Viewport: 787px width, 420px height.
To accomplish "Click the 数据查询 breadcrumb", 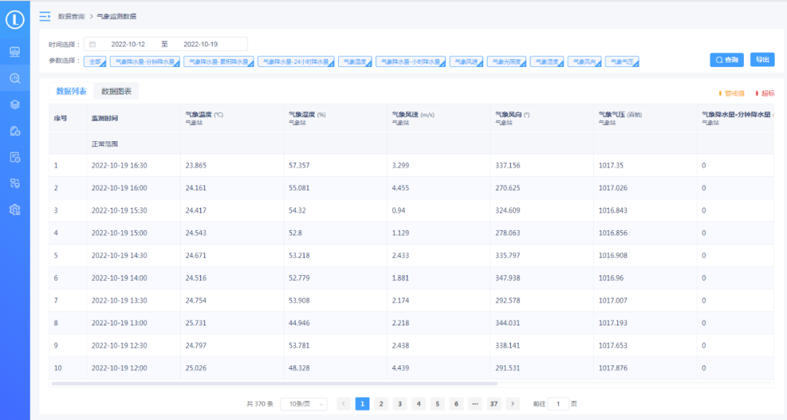I will 71,17.
